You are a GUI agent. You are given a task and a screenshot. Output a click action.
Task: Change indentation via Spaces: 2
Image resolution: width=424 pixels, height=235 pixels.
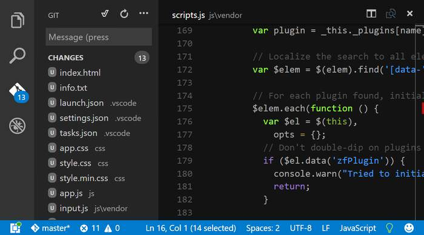click(263, 228)
